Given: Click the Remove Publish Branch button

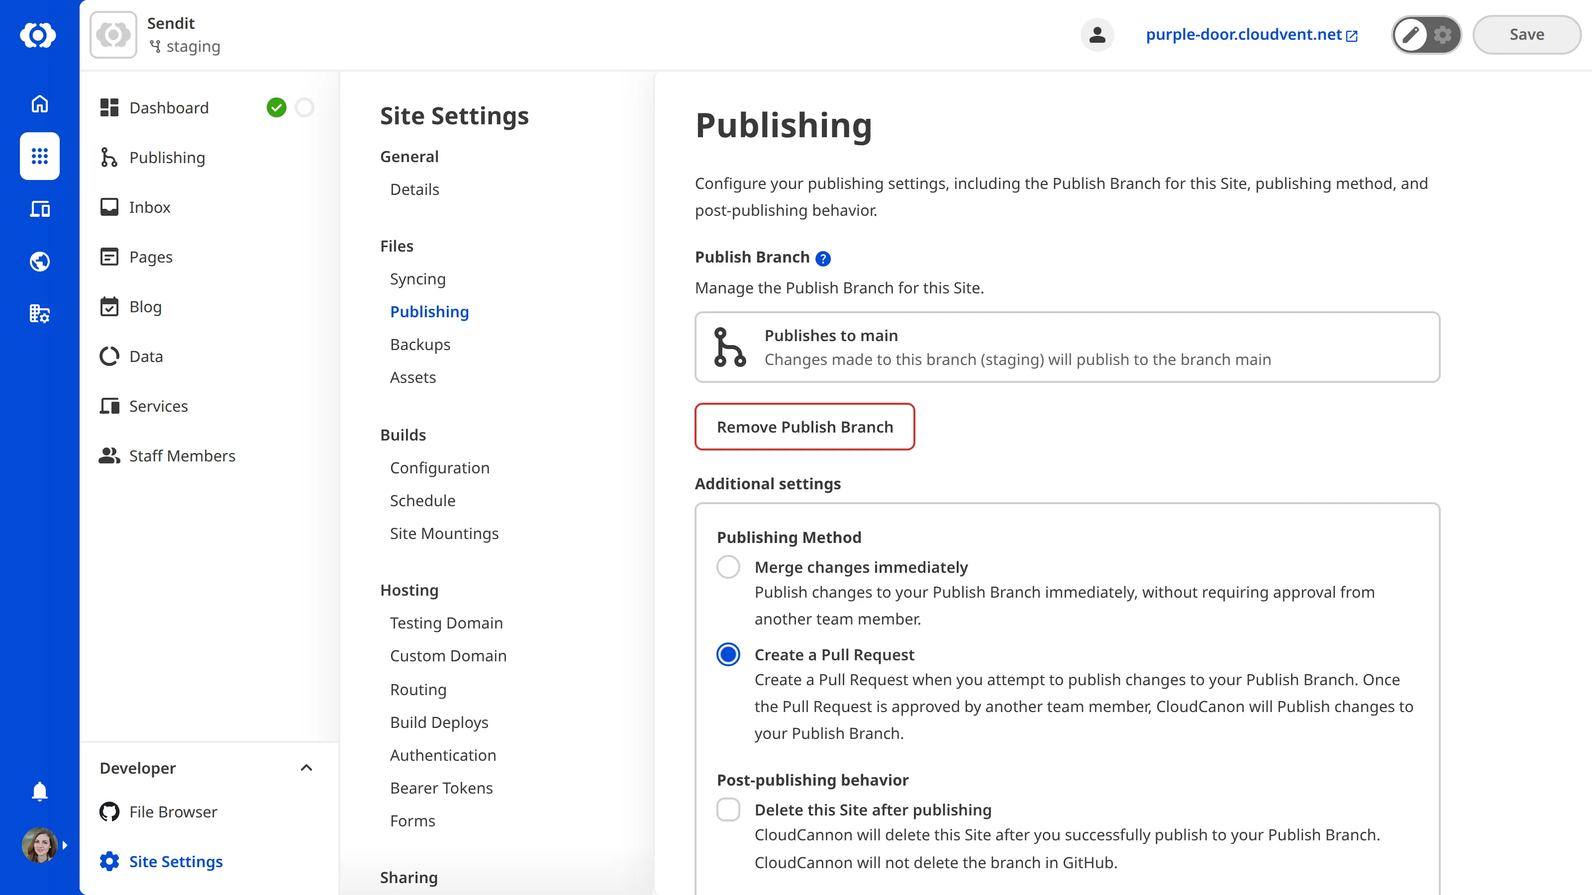Looking at the screenshot, I should pyautogui.click(x=804, y=426).
